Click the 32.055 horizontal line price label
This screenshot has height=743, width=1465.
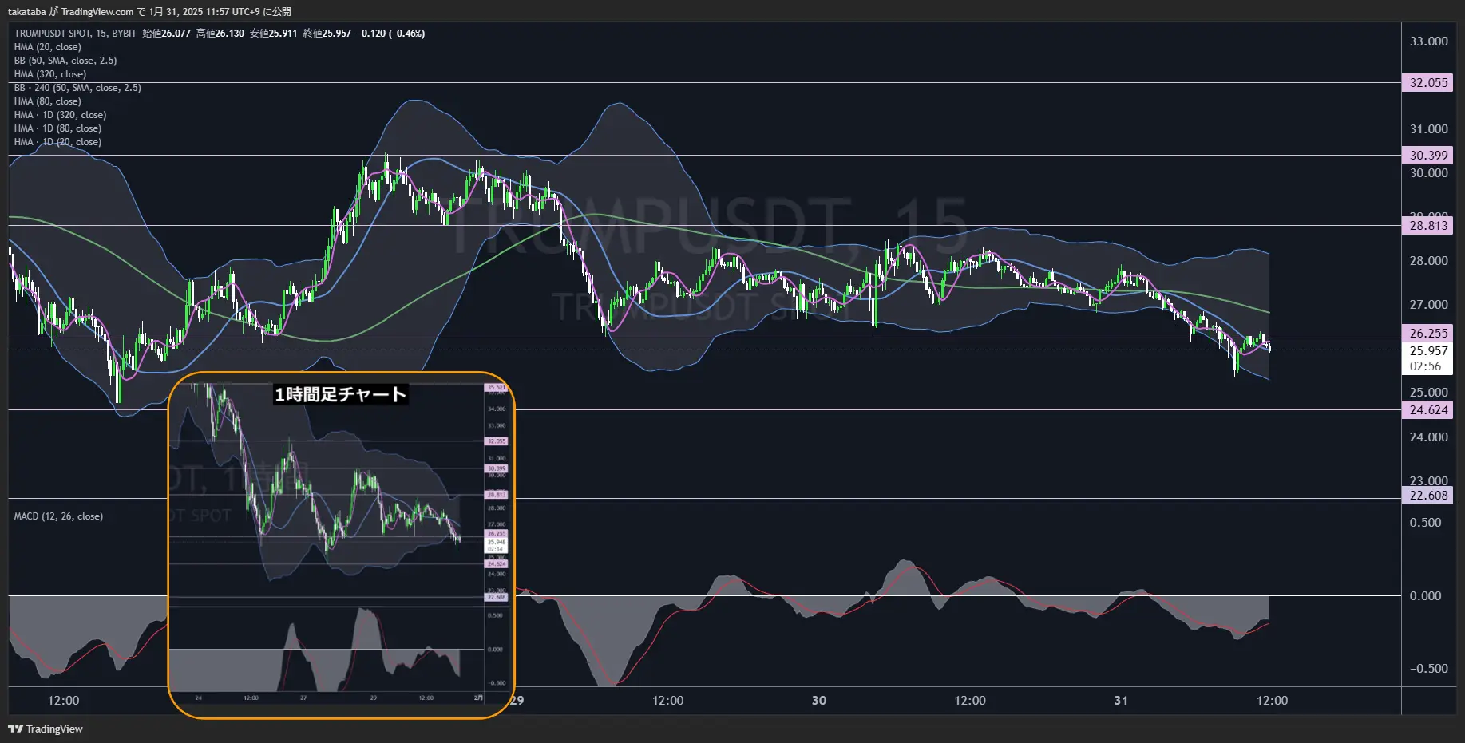tap(1427, 83)
